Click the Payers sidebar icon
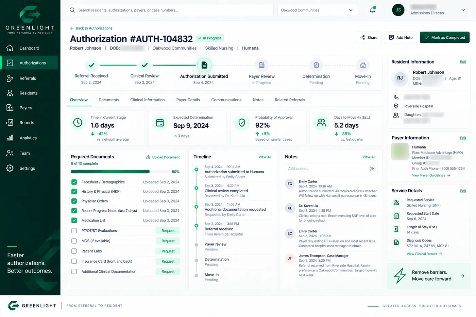 pos(10,108)
